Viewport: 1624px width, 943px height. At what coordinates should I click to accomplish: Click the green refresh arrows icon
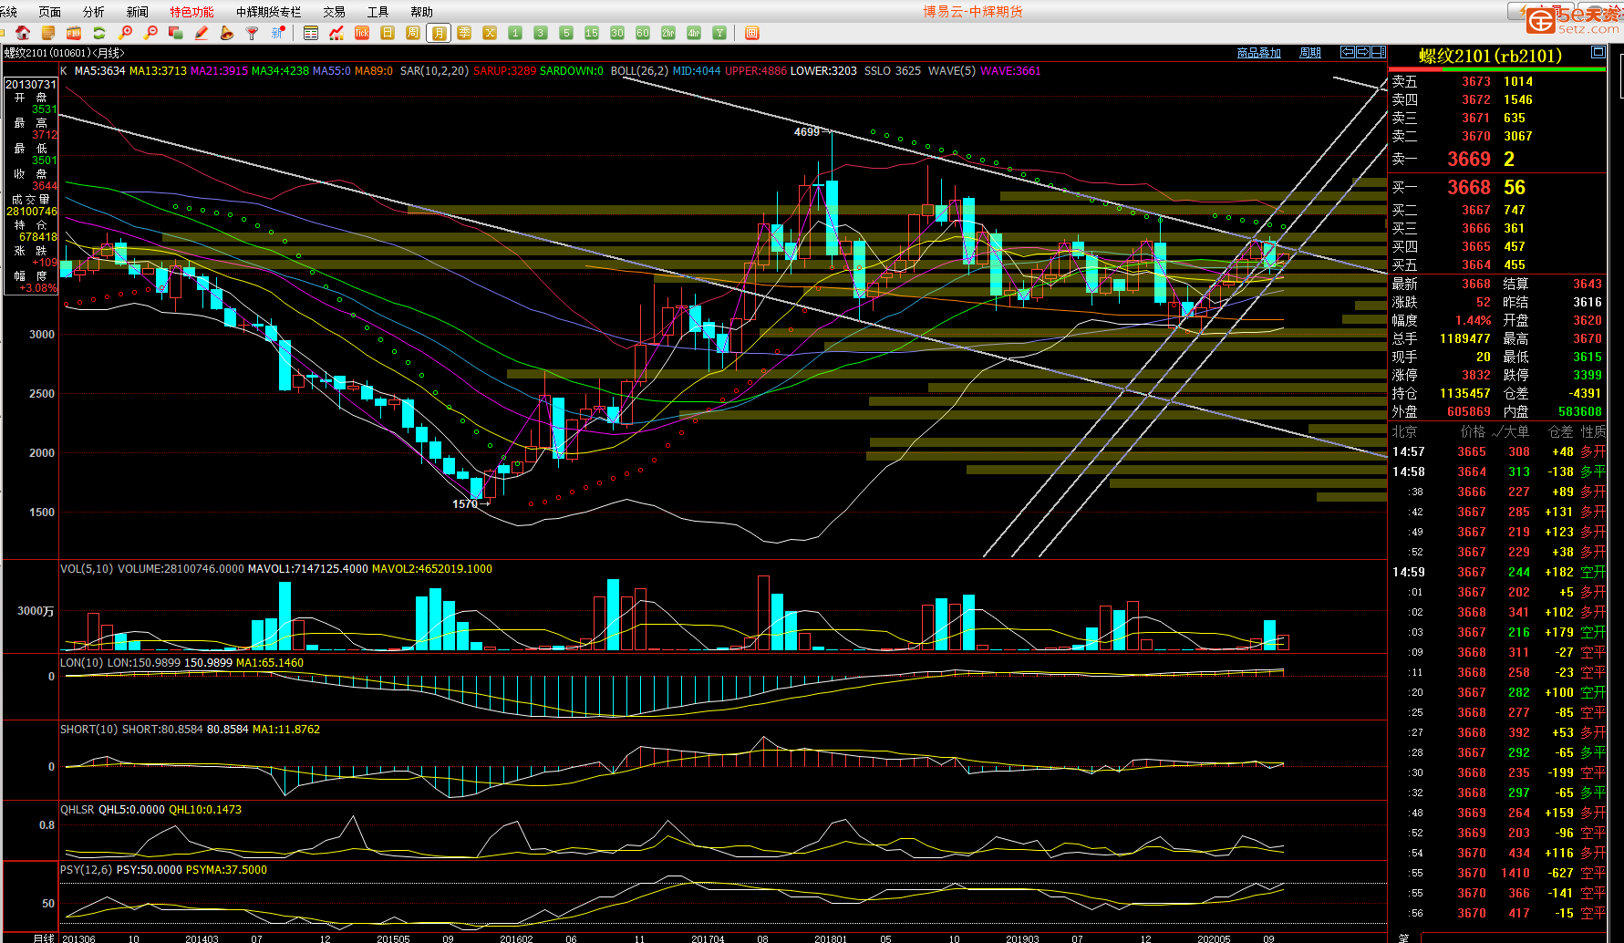[x=99, y=33]
